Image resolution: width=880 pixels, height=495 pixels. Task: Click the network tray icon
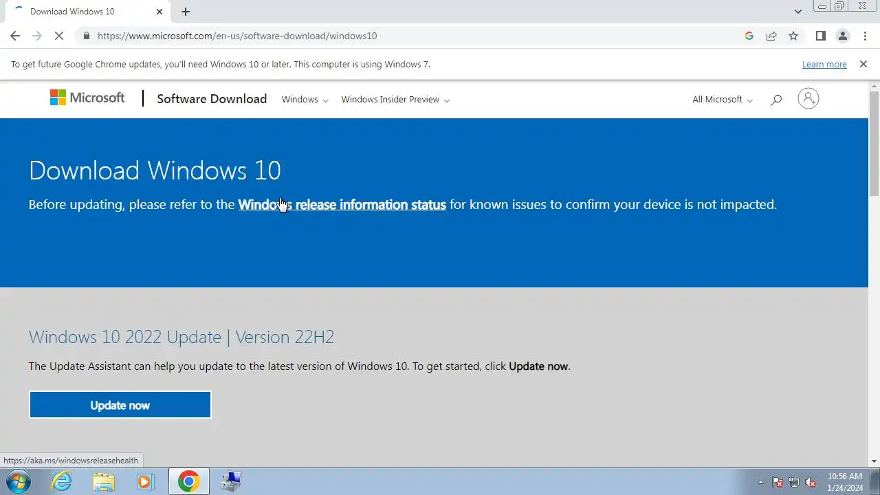click(x=794, y=482)
